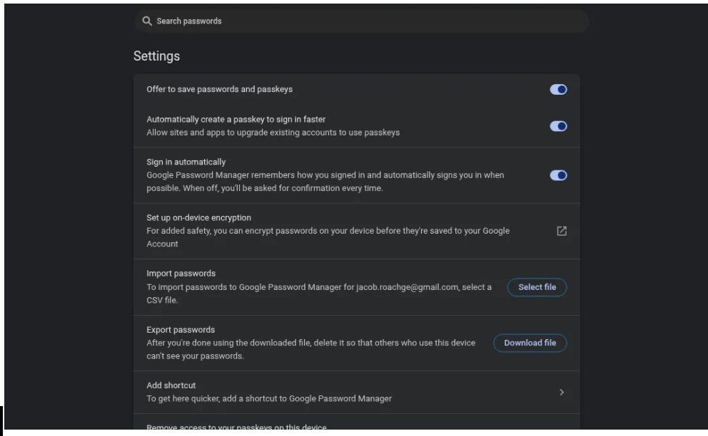Image resolution: width=708 pixels, height=436 pixels.
Task: Select the Add shortcut row title
Action: 171,385
